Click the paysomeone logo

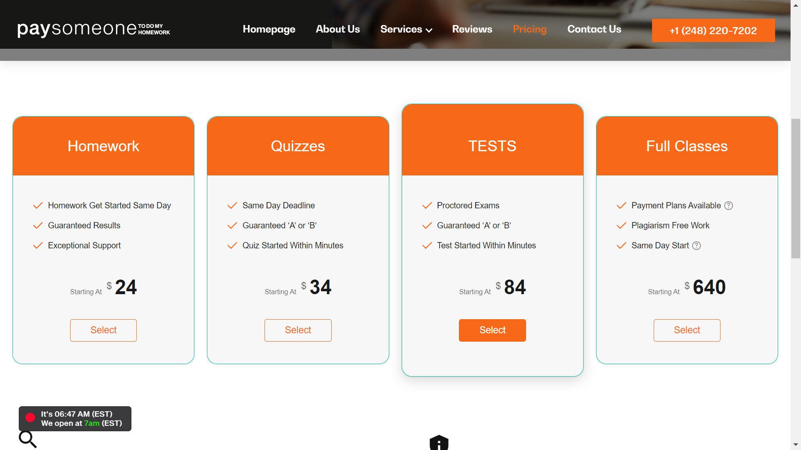(93, 29)
